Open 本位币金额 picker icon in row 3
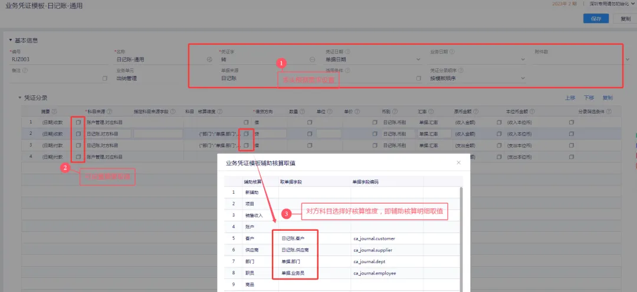 click(x=572, y=145)
